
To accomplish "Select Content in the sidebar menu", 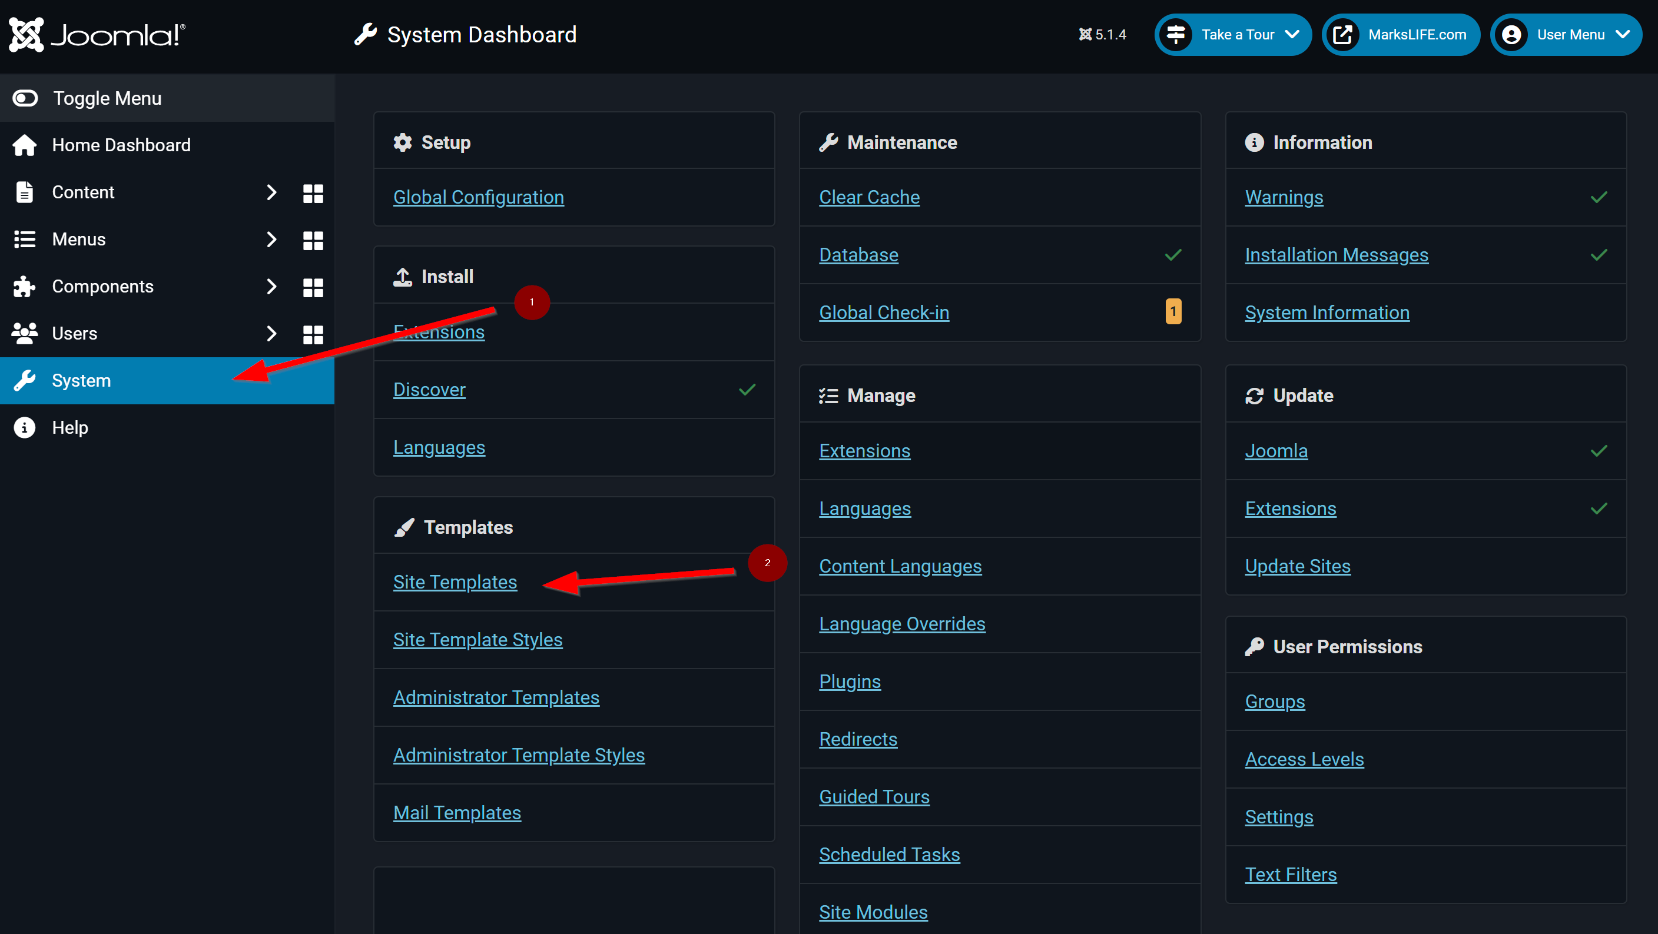I will (x=83, y=192).
